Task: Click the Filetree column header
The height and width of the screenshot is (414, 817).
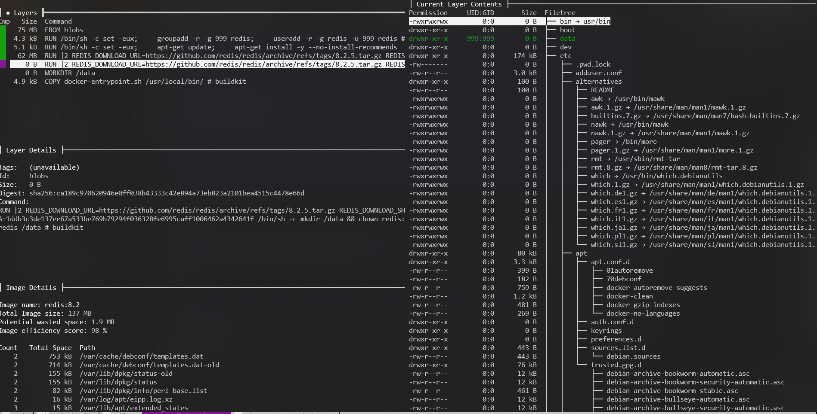Action: [560, 13]
